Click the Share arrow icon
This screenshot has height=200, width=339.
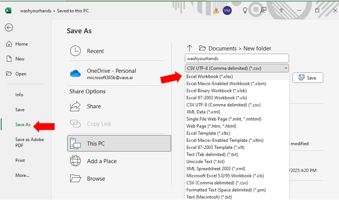pyautogui.click(x=75, y=106)
